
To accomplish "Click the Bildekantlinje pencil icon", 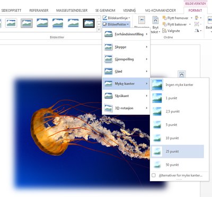I will [105, 18].
